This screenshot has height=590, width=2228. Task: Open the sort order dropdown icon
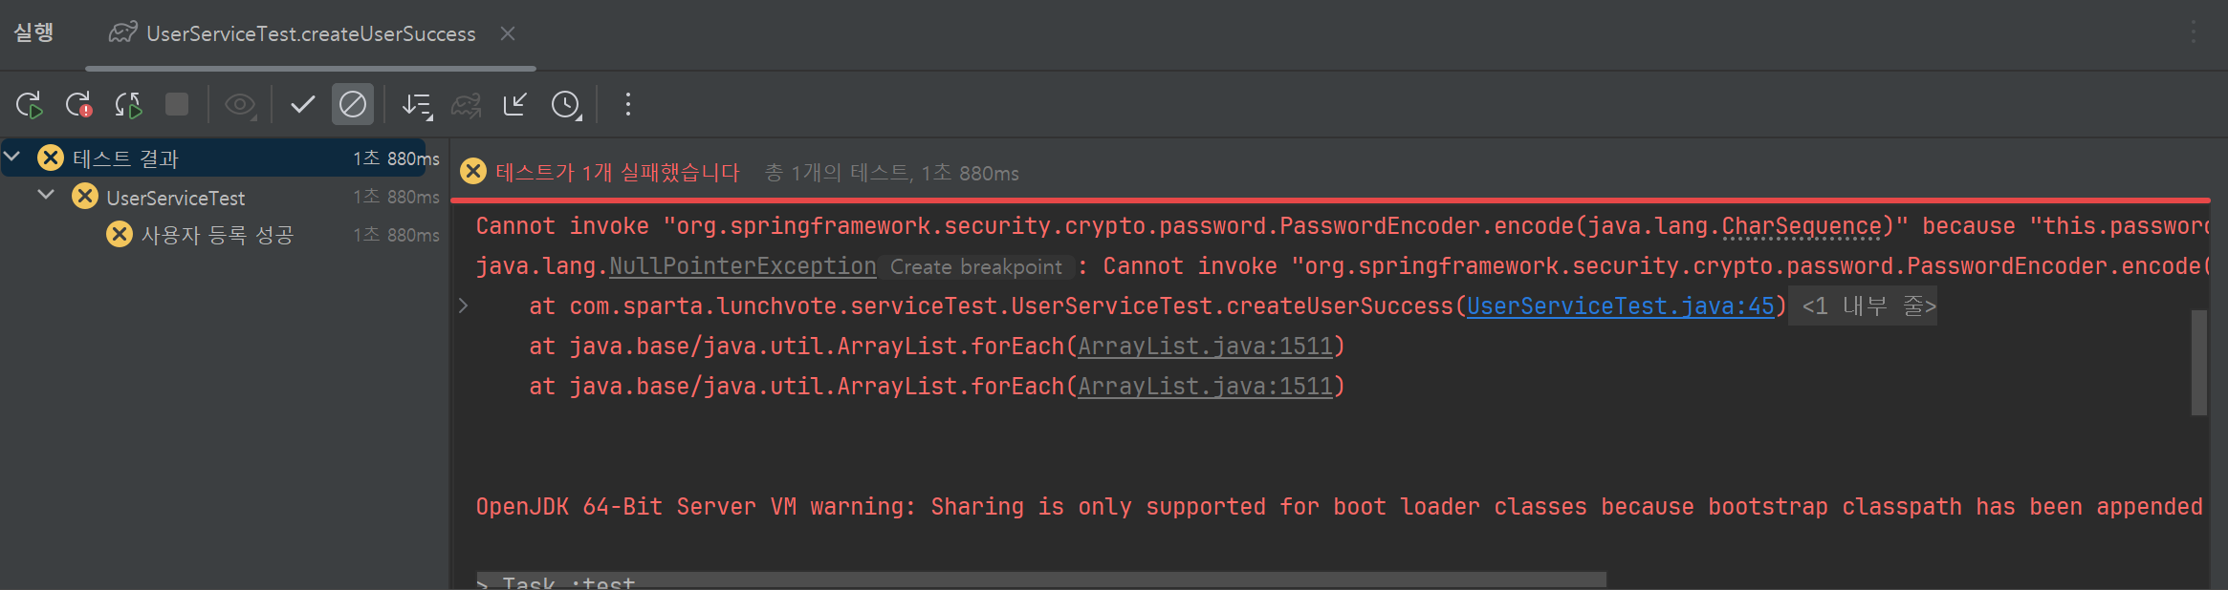417,104
